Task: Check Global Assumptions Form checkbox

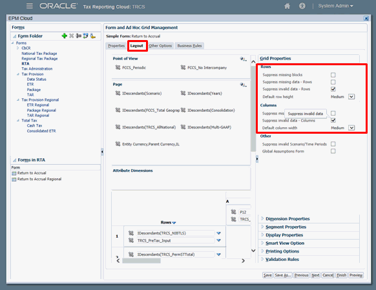Action: 333,151
